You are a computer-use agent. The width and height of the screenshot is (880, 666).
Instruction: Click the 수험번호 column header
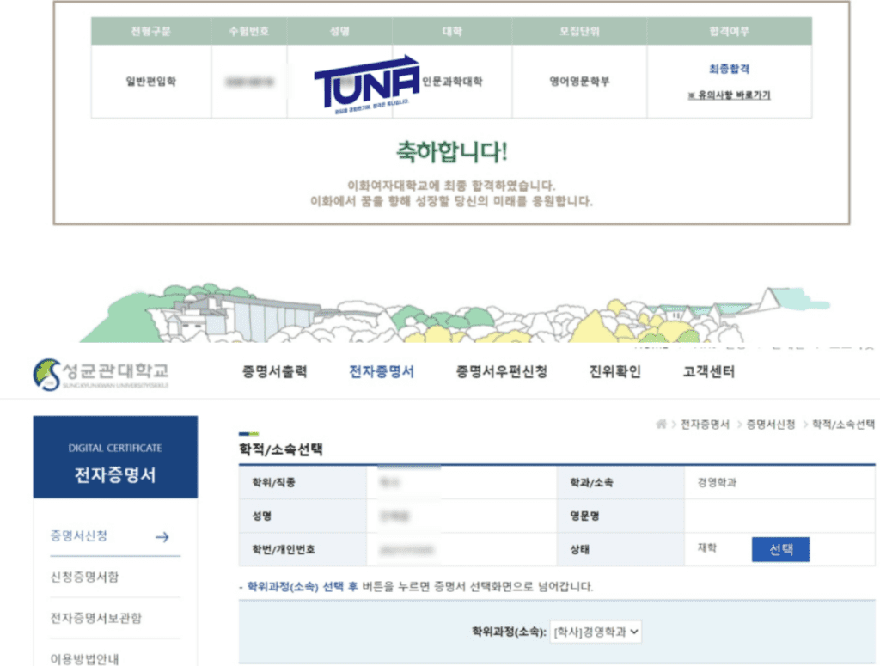coord(248,32)
